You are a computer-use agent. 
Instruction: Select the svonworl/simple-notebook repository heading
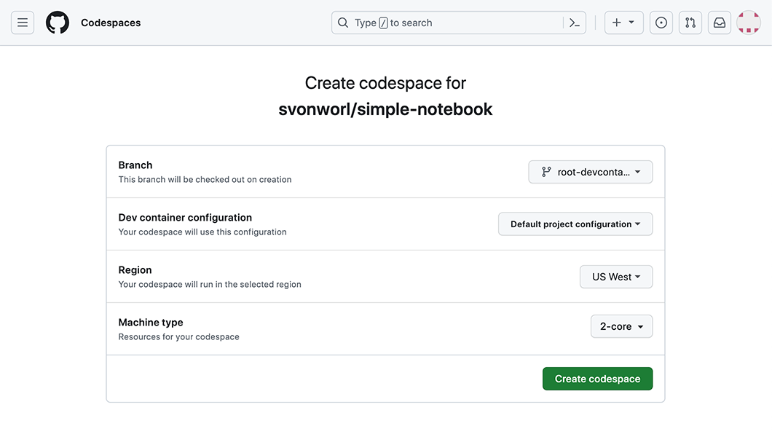385,108
